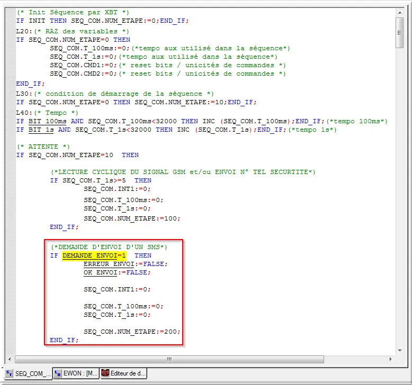The height and width of the screenshot is (385, 412).
Task: Click the SEQ_COM.CMD1:=0; statement
Action: tap(83, 65)
